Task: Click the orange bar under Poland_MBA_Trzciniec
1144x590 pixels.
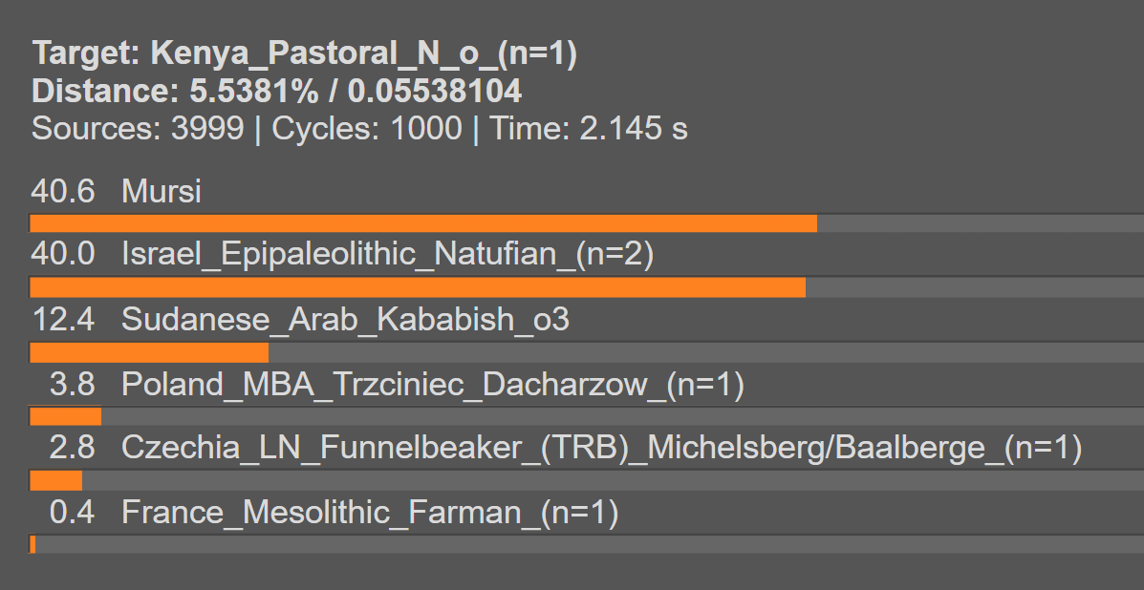Action: coord(65,416)
